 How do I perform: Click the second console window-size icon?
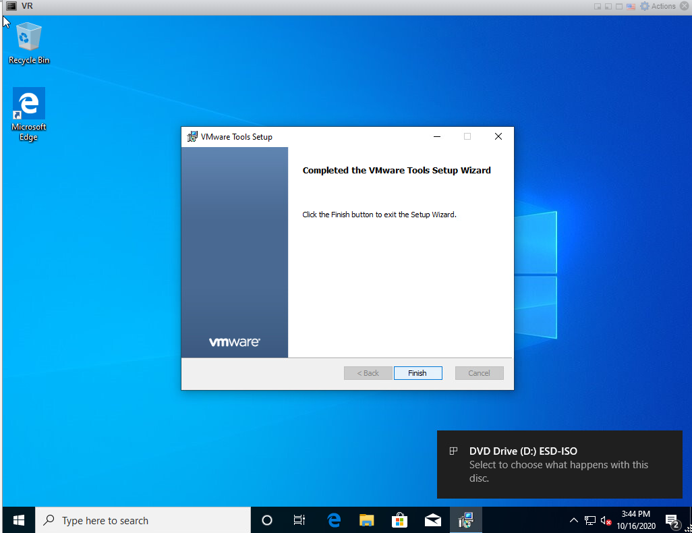[x=608, y=6]
